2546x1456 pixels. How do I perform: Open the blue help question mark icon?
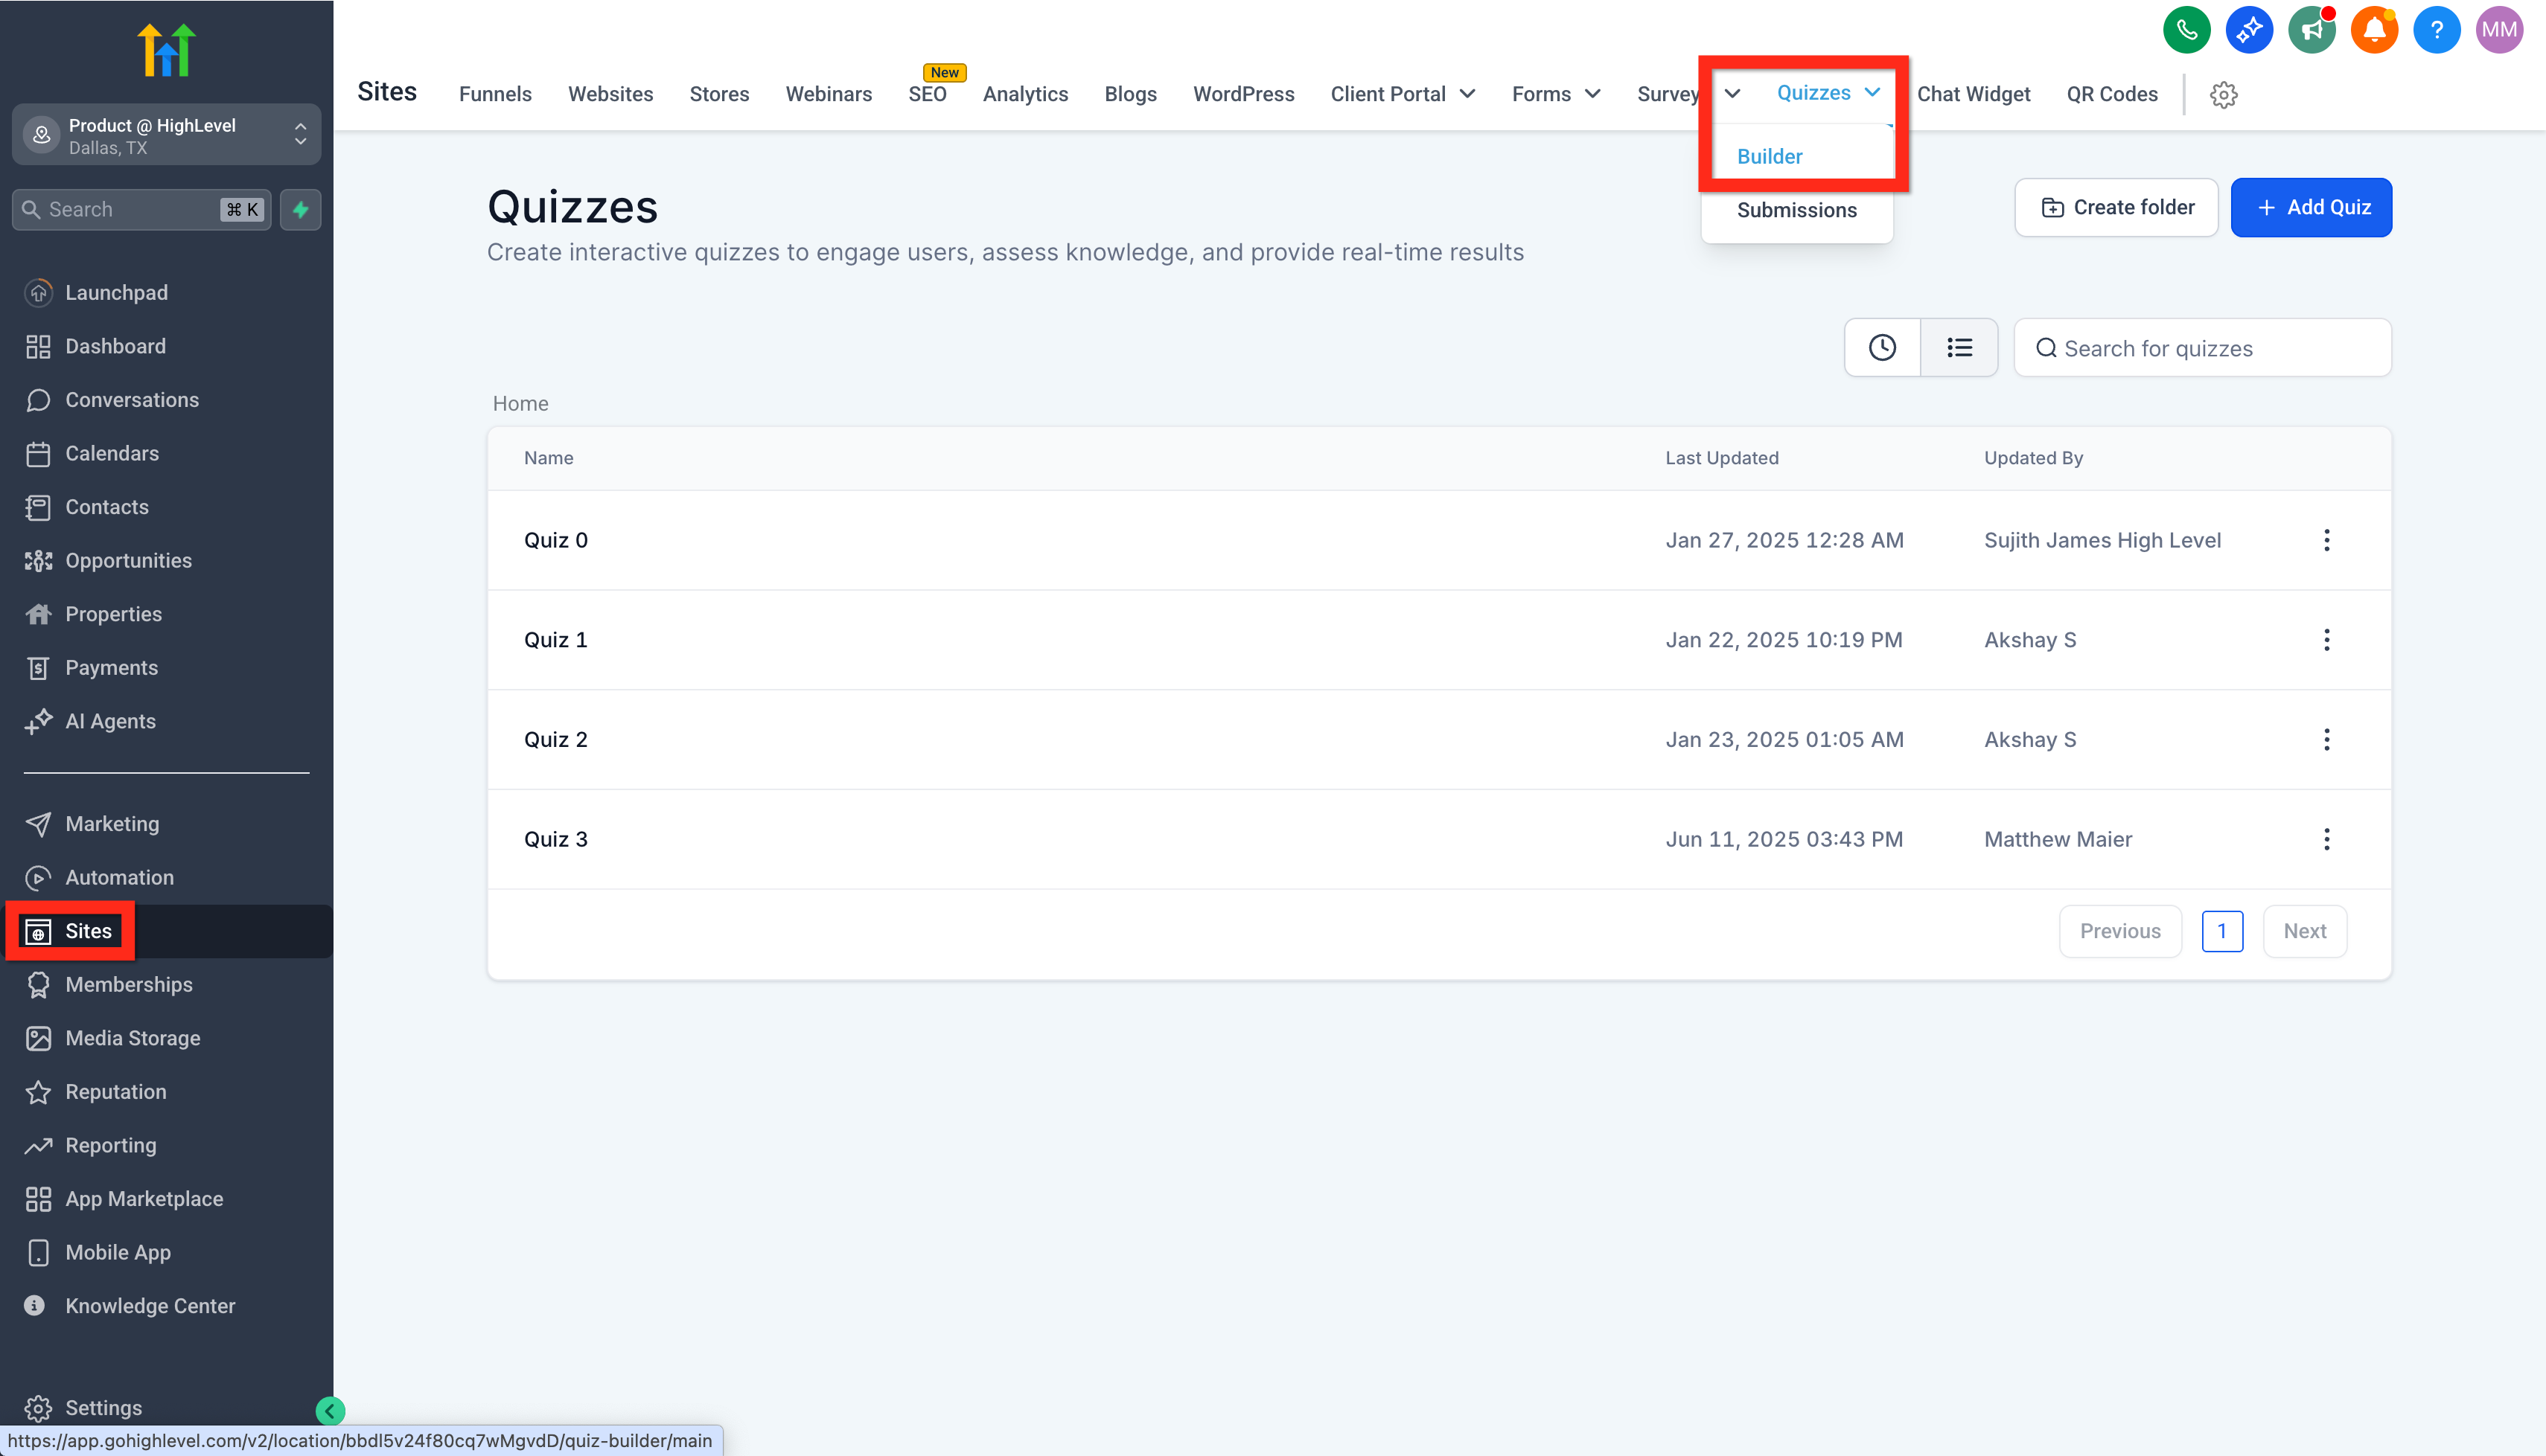tap(2436, 30)
